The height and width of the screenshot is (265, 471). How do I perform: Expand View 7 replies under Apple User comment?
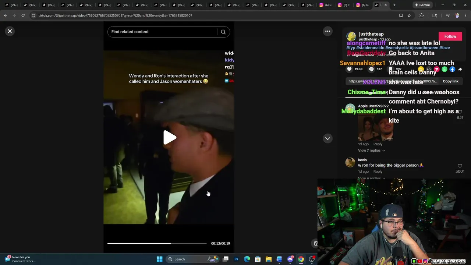coord(371,151)
